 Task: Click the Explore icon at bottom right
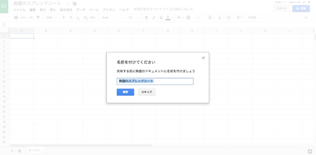point(309,151)
